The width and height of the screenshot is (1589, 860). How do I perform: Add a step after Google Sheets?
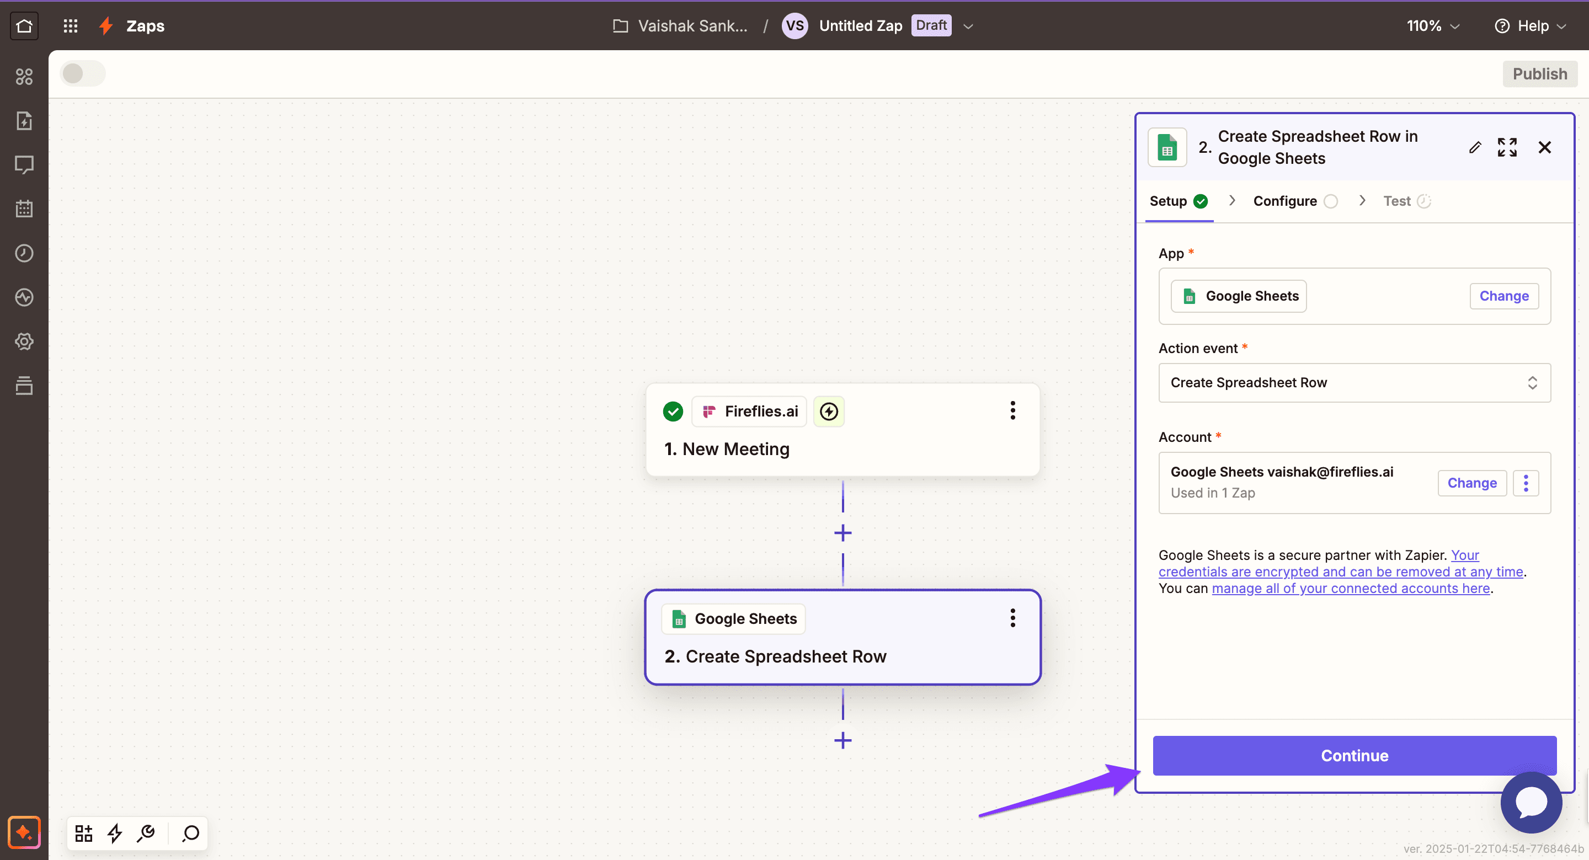point(843,740)
